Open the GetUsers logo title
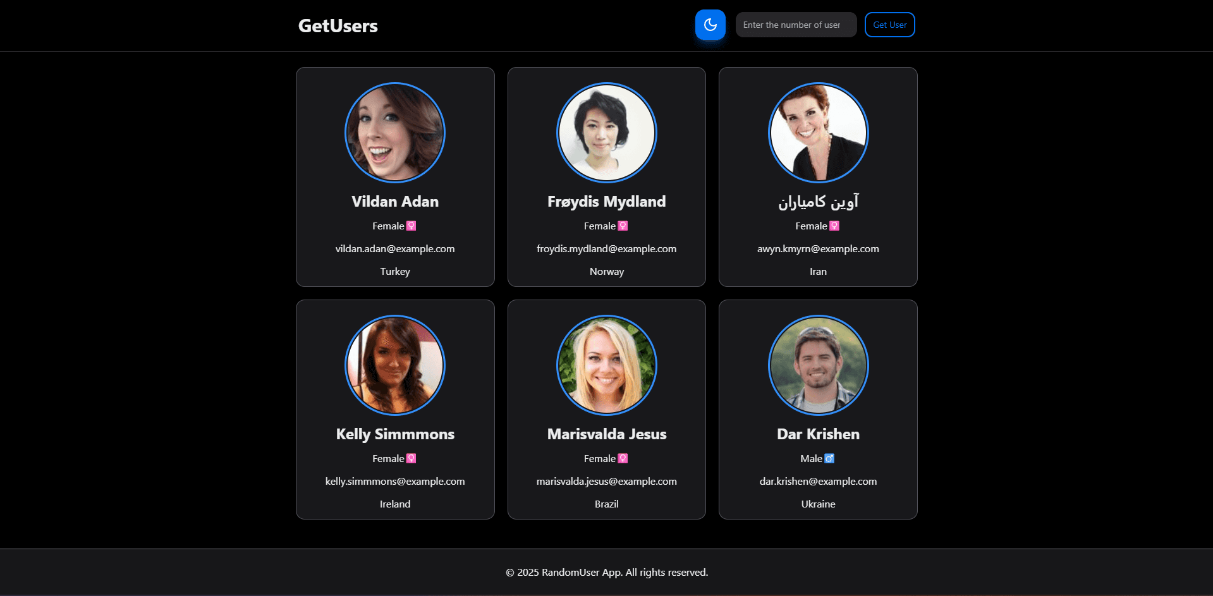 pyautogui.click(x=338, y=26)
